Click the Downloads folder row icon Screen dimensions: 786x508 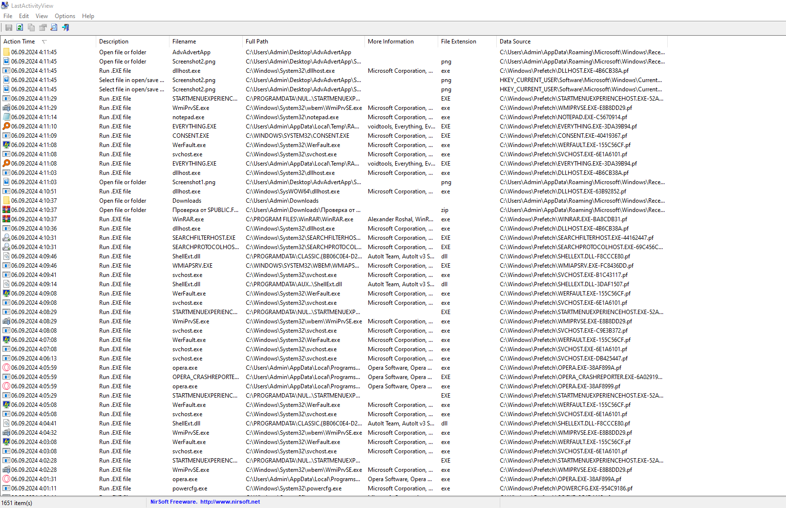(6, 200)
